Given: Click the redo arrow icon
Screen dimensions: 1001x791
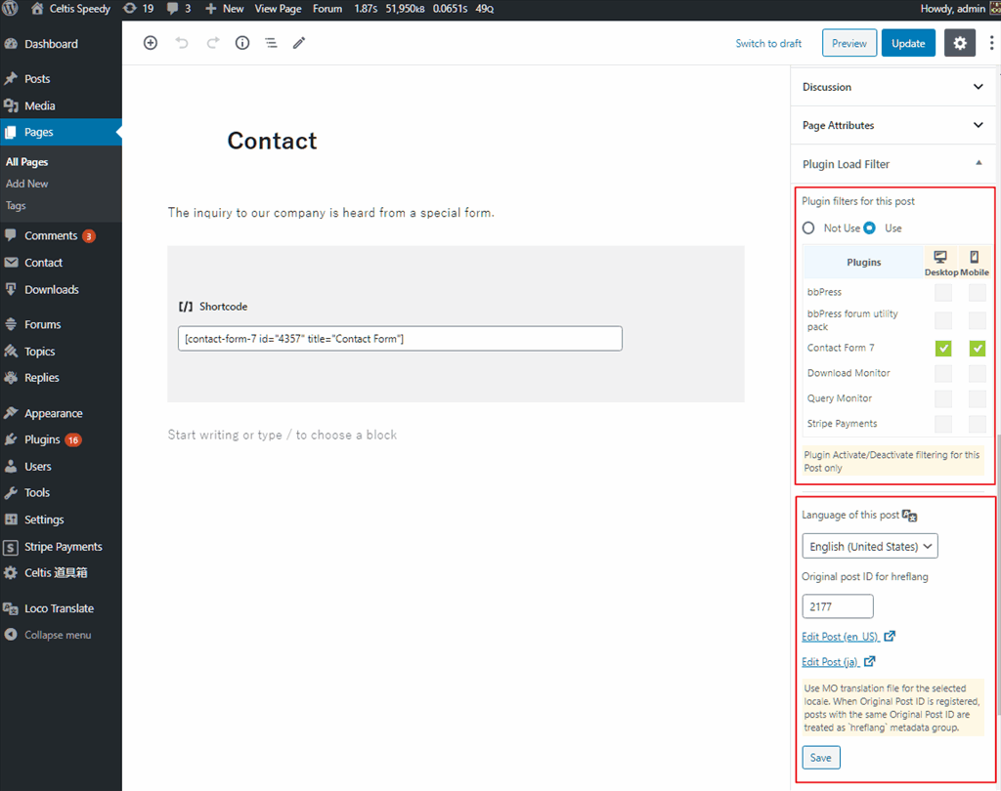Looking at the screenshot, I should click(x=212, y=43).
